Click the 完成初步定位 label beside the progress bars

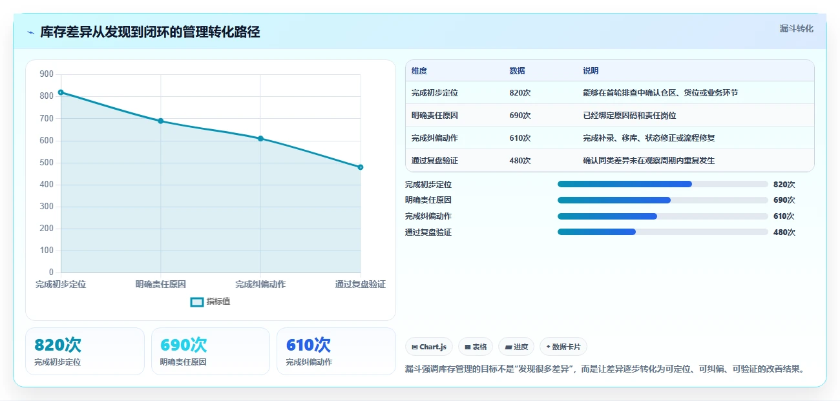coord(428,185)
